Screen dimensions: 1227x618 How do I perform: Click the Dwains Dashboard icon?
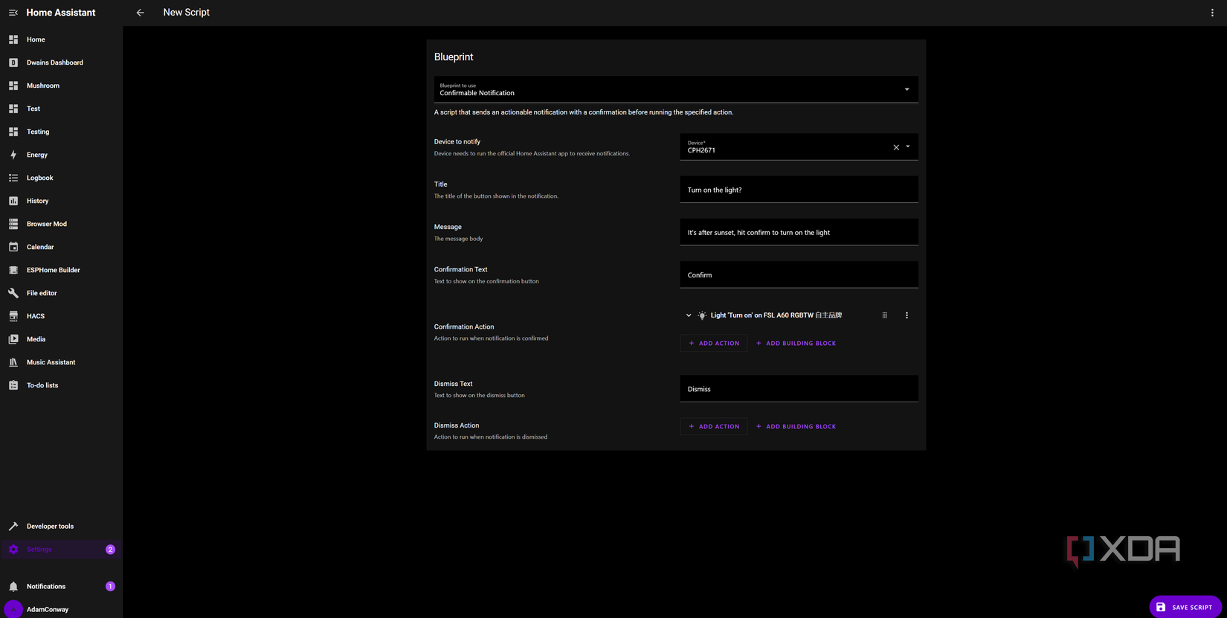pyautogui.click(x=13, y=62)
